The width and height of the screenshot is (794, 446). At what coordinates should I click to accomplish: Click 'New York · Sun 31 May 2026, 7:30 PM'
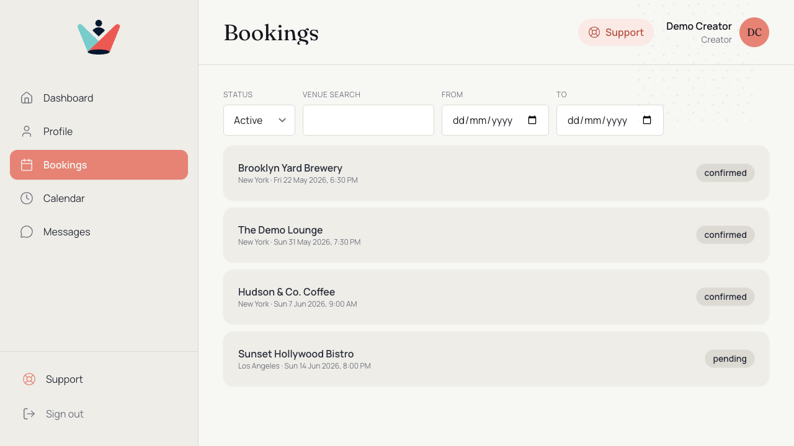299,242
